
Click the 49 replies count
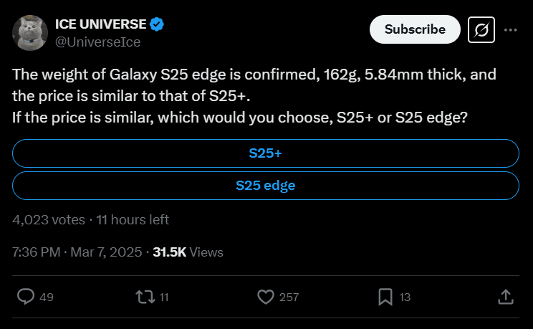pyautogui.click(x=47, y=297)
